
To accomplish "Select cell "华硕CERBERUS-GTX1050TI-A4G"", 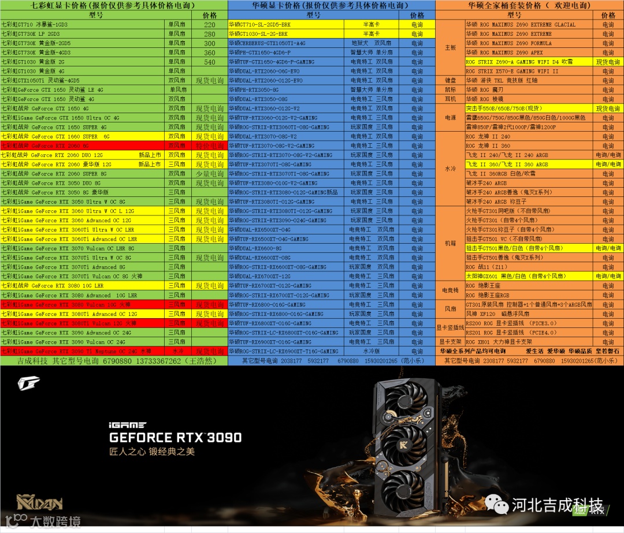I will (286, 43).
